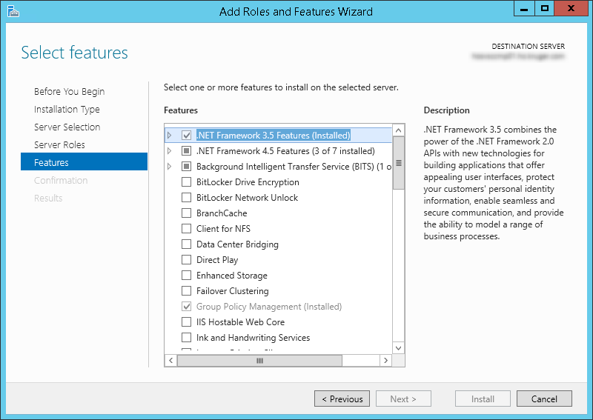This screenshot has width=593, height=420.
Task: Expand Background Intelligent Transfer Service node
Action: [170, 167]
